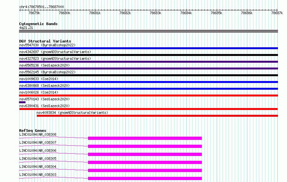
Task: Click the black nsv5562145 variant bar
Action: 148,75
